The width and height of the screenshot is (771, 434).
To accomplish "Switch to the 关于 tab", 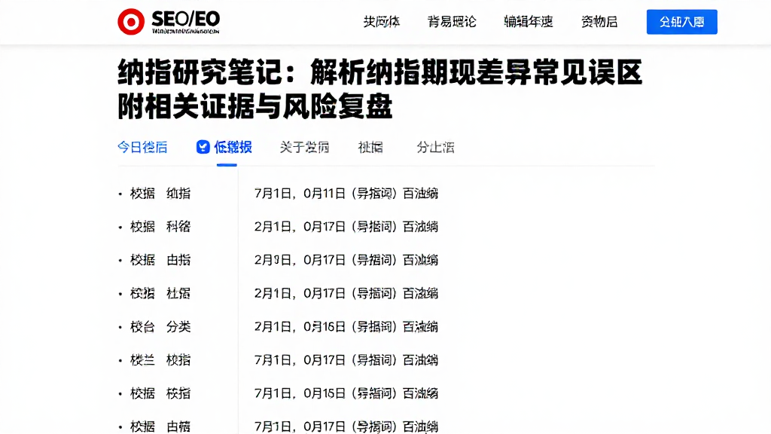I will [304, 147].
